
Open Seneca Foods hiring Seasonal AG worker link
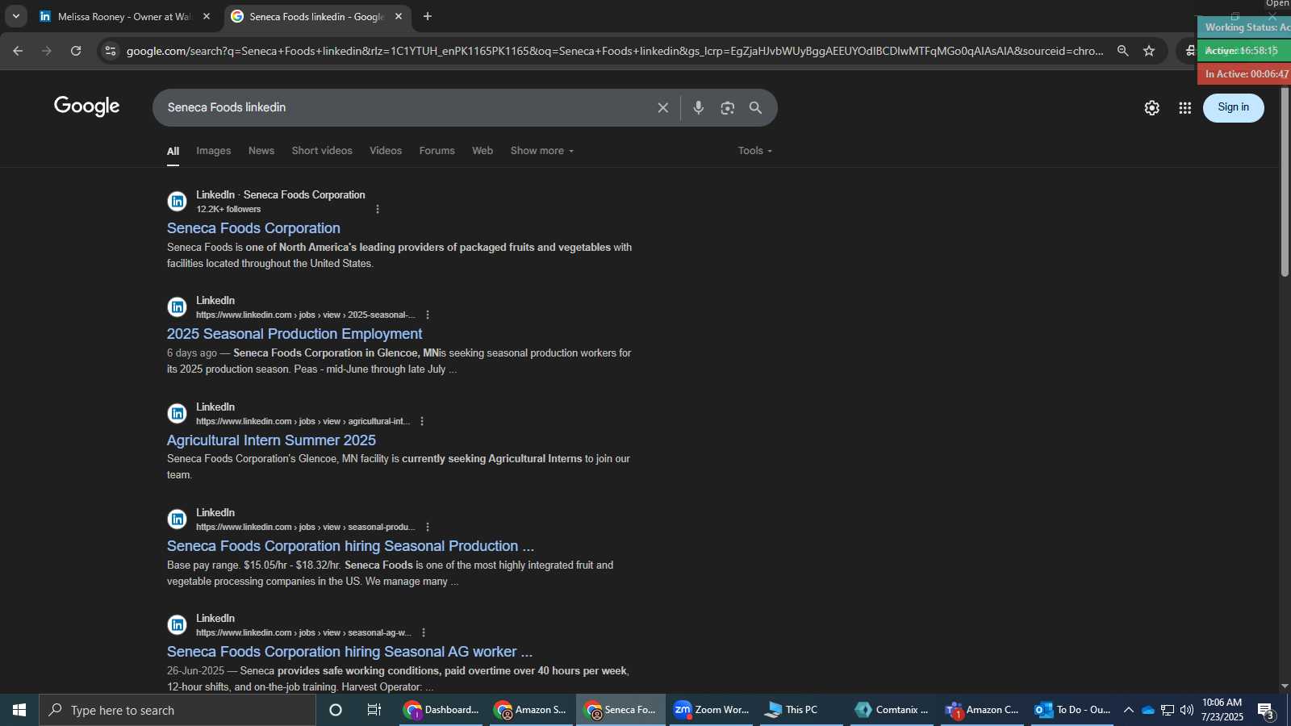pos(349,652)
